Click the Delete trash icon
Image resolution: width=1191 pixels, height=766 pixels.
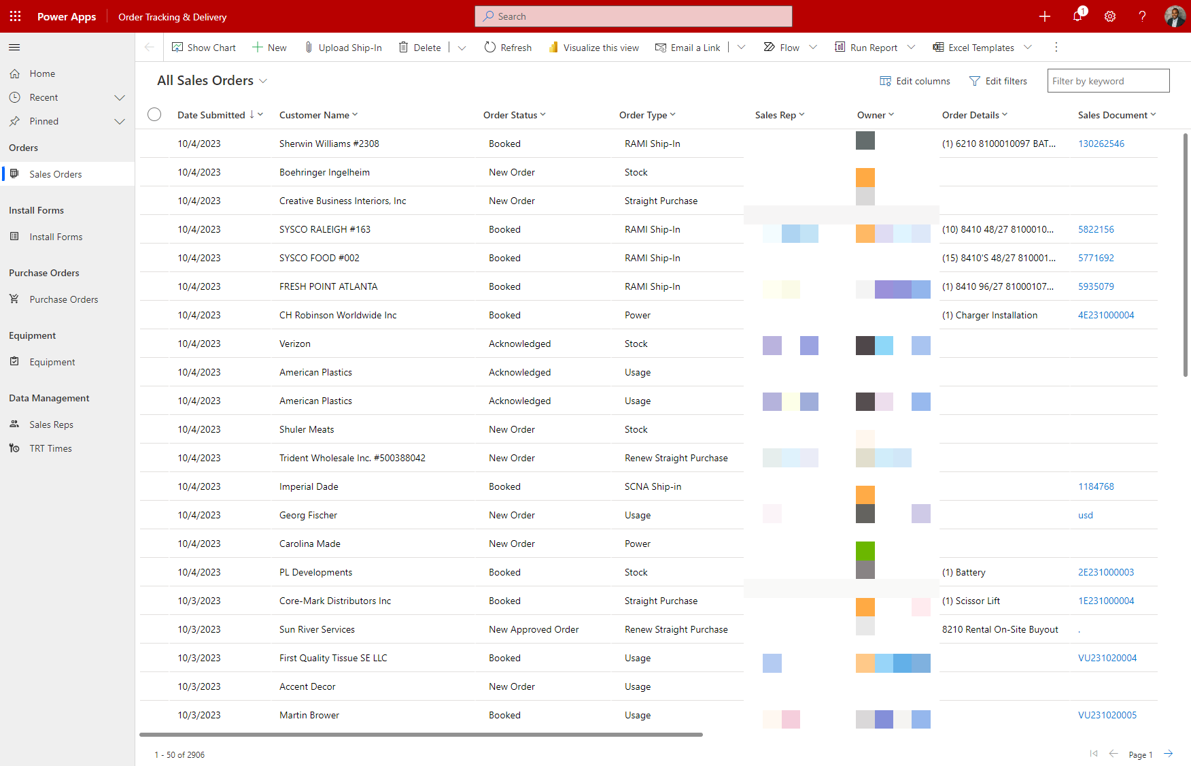(404, 48)
